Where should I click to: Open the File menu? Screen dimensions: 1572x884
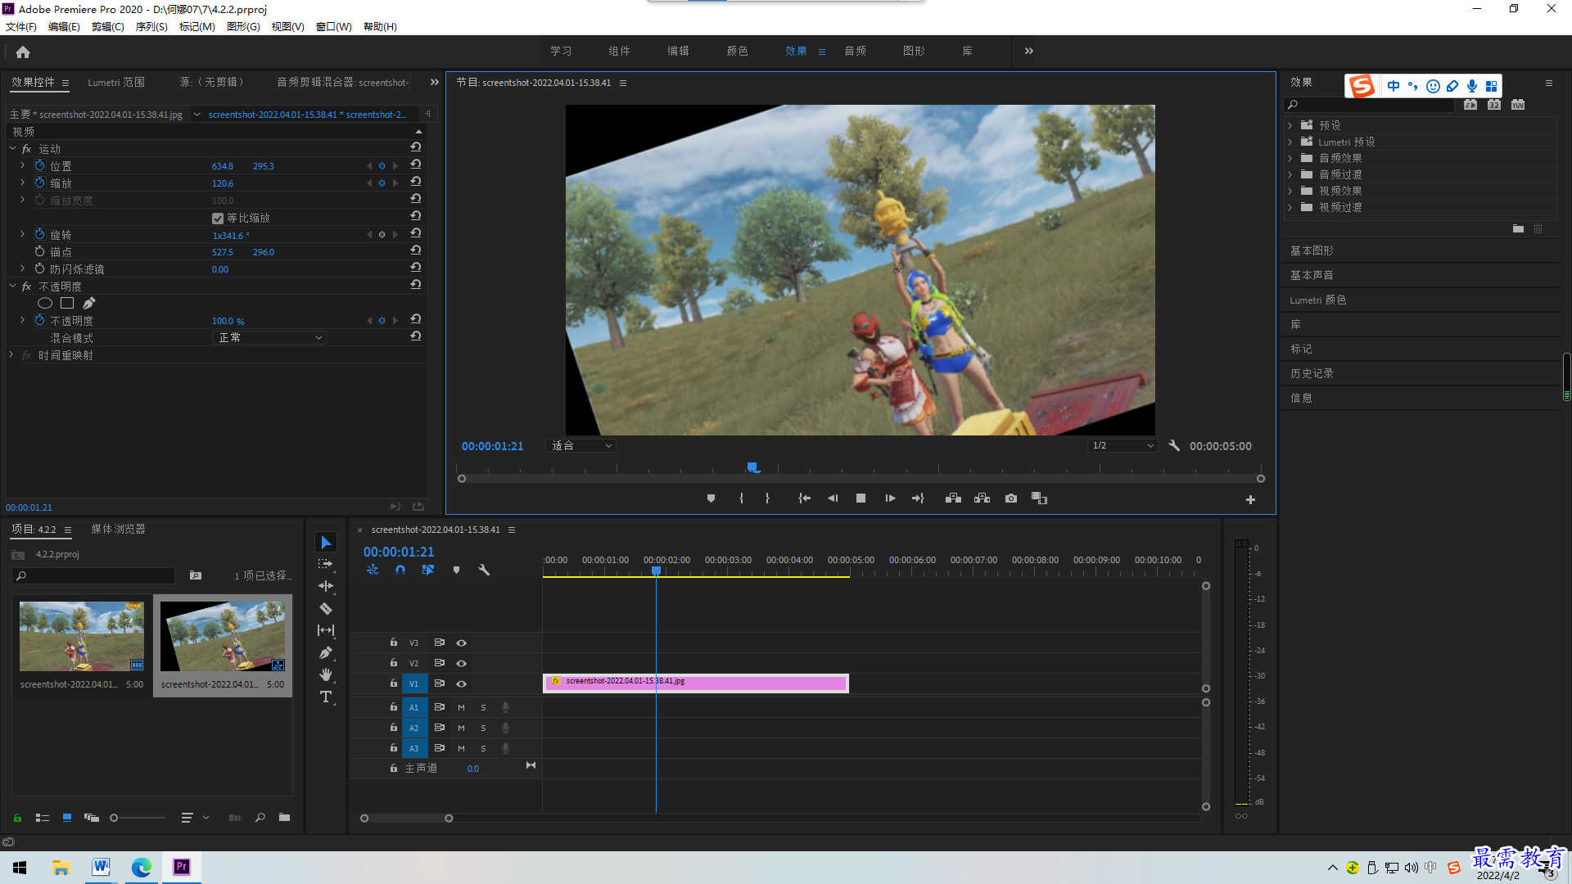pyautogui.click(x=21, y=27)
